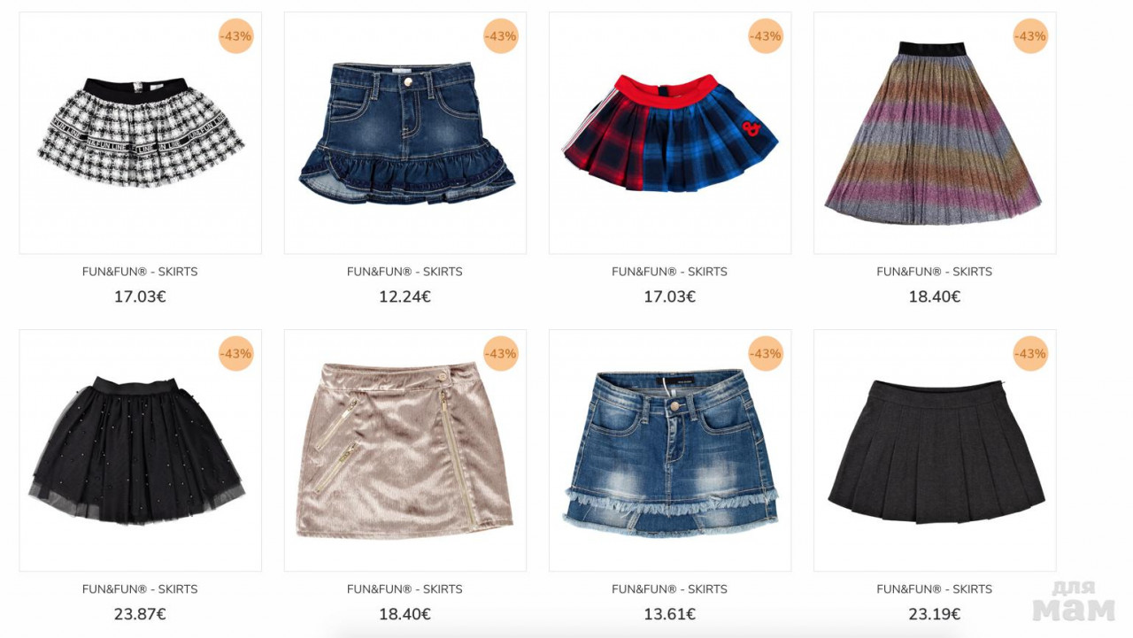View the beige velvet zipper skirt

pos(405,450)
